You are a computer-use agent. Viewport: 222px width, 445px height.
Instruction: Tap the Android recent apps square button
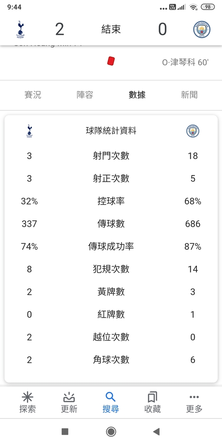[x=65, y=432]
